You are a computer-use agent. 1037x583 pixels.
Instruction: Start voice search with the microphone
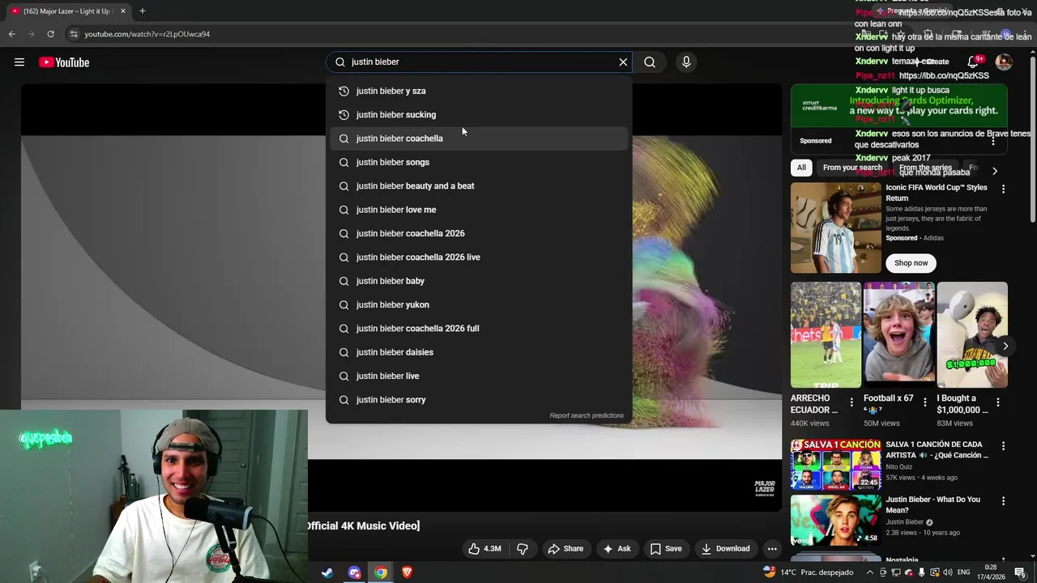pyautogui.click(x=686, y=62)
